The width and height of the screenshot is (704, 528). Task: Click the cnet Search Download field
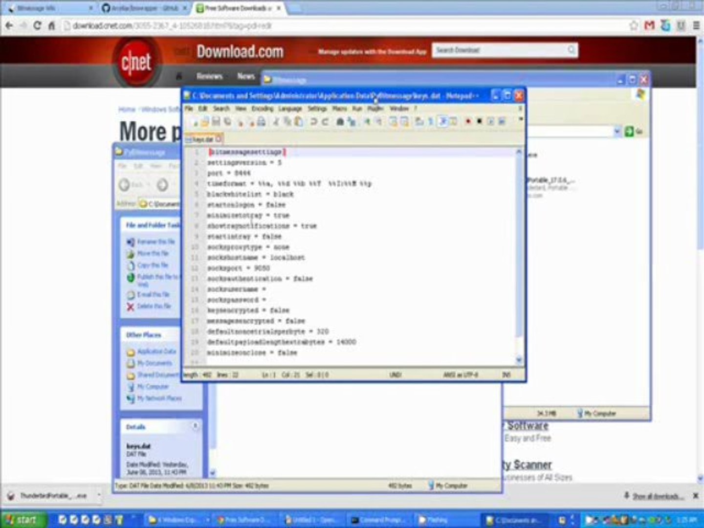pyautogui.click(x=500, y=50)
